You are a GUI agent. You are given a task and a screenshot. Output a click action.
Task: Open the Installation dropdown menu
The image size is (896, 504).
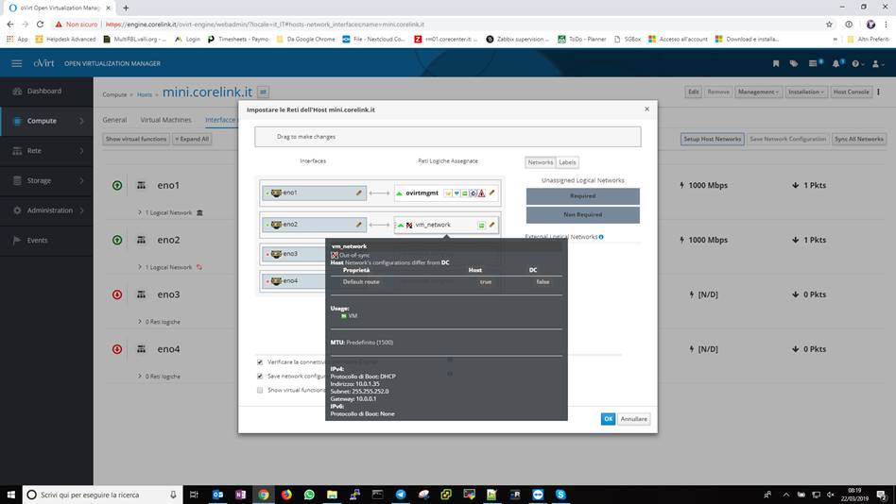(805, 92)
